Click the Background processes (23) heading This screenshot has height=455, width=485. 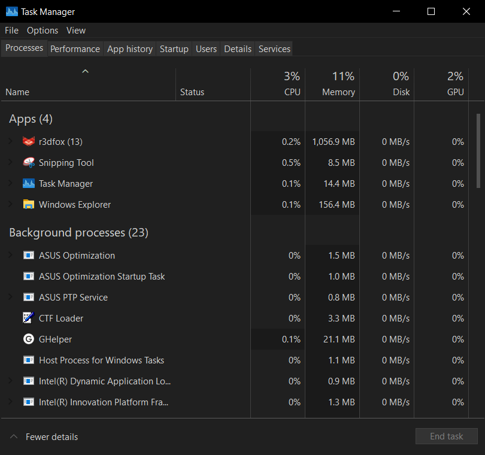tap(78, 232)
